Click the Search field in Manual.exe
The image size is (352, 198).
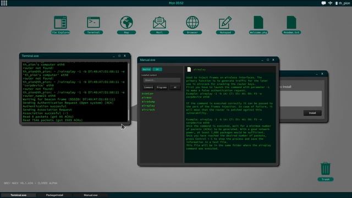(162, 80)
